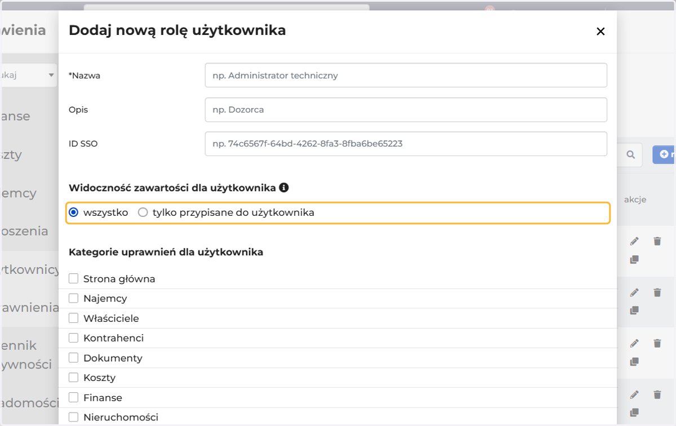Click copy duplicate icon in fourth akcje row
The width and height of the screenshot is (676, 426).
pyautogui.click(x=634, y=412)
